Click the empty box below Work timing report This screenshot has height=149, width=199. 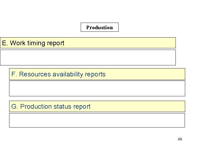(88, 57)
